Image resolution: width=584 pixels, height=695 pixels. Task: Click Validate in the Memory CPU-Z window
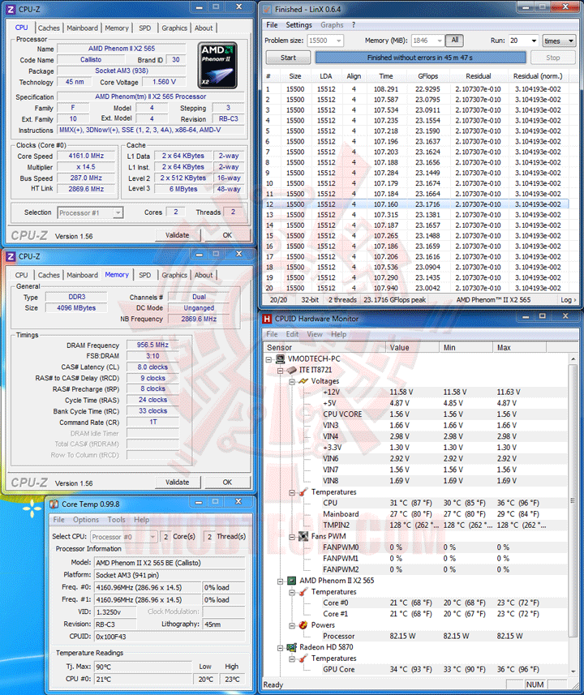(178, 483)
